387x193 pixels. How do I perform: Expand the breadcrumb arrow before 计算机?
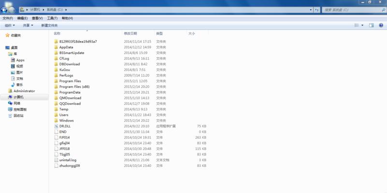(27, 10)
